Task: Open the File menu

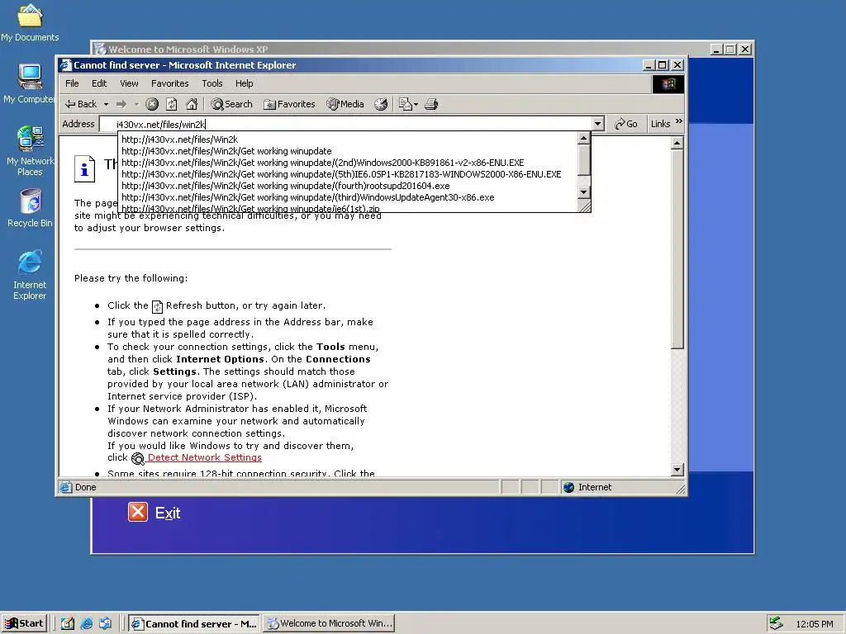Action: pos(72,83)
